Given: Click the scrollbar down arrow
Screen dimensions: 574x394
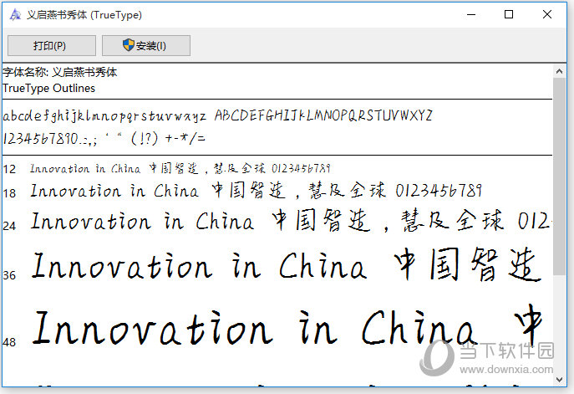Looking at the screenshot, I should pos(559,379).
